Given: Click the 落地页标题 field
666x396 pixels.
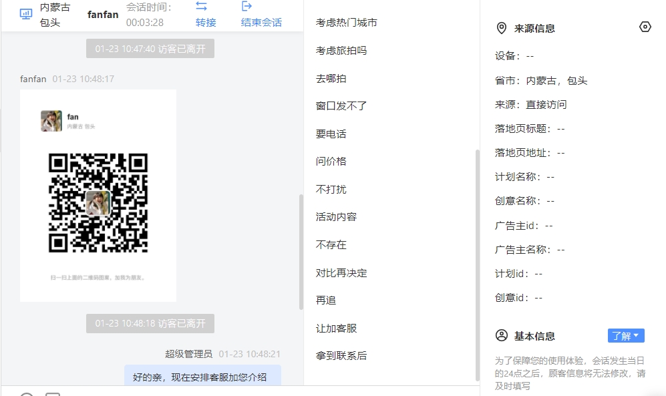Looking at the screenshot, I should (530, 129).
